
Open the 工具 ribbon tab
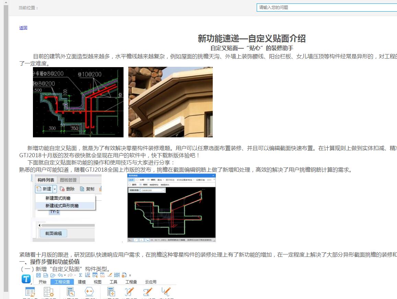[114, 282]
